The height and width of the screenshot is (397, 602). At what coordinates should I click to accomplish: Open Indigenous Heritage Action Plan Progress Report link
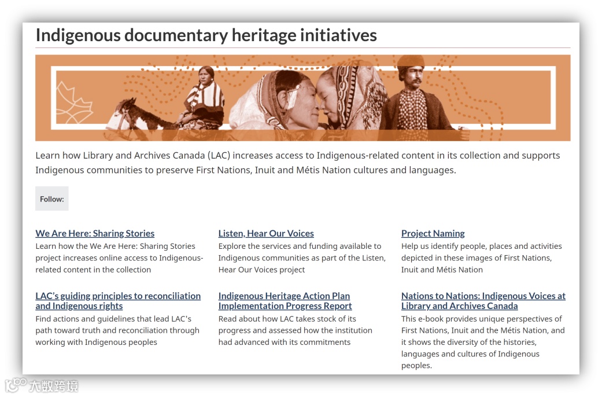pyautogui.click(x=285, y=301)
